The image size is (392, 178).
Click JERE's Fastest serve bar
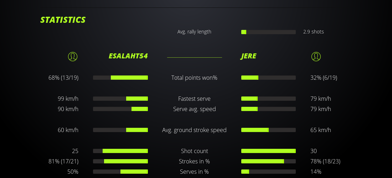coord(268,99)
